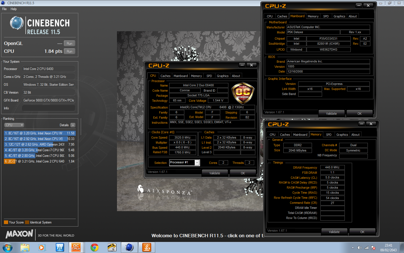Open the Cinebench File menu
Viewport: 404px width, 253px height.
tap(4, 9)
